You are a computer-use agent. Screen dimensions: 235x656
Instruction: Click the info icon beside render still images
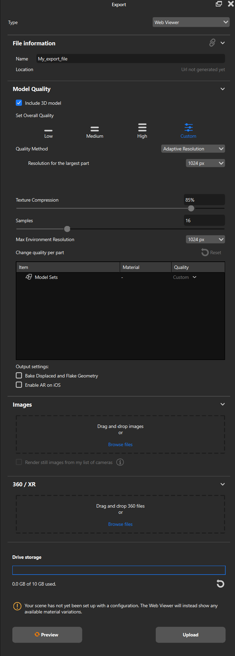(x=120, y=462)
